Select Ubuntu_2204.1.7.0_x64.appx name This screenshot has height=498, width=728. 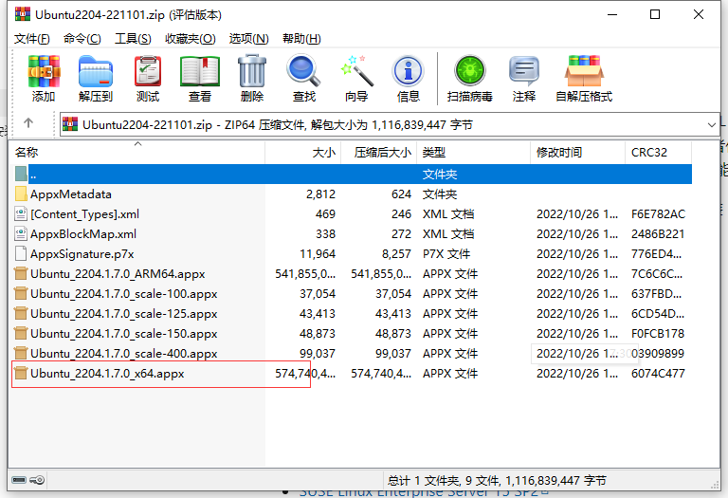(107, 373)
